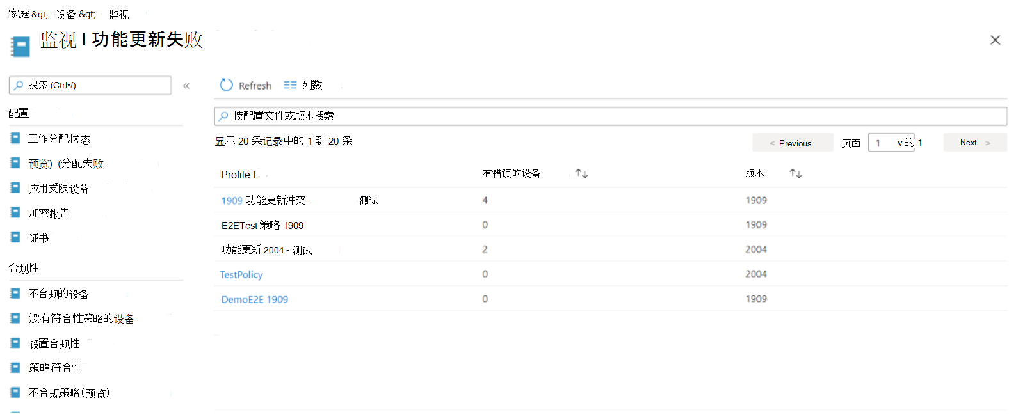The height and width of the screenshot is (417, 1009).
Task: Click the icon next to 设置合规性
Action: click(15, 343)
